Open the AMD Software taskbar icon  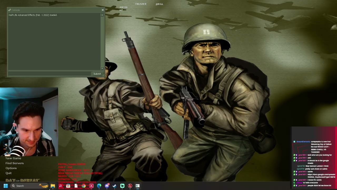[60, 186]
